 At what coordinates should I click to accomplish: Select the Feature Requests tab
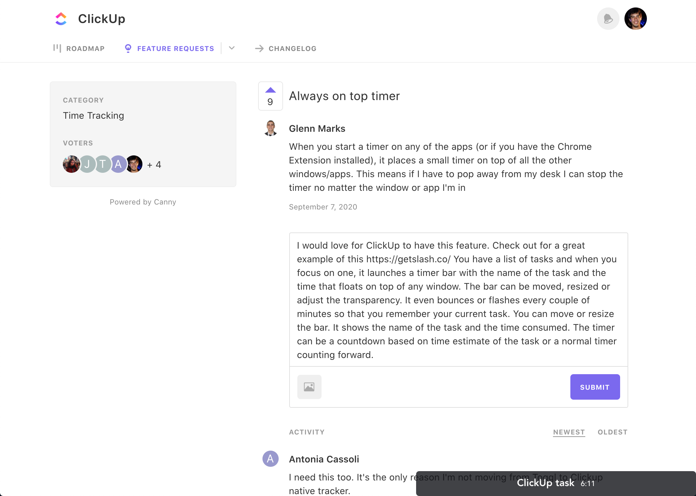coord(169,48)
